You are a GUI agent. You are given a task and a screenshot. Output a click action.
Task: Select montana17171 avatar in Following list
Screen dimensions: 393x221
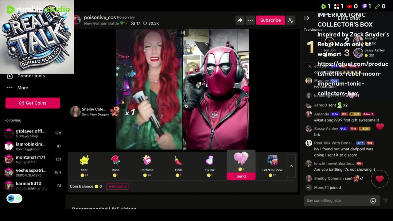[x=9, y=159]
